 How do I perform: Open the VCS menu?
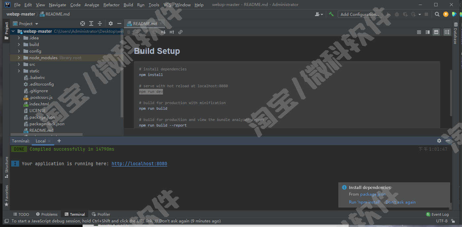[167, 5]
